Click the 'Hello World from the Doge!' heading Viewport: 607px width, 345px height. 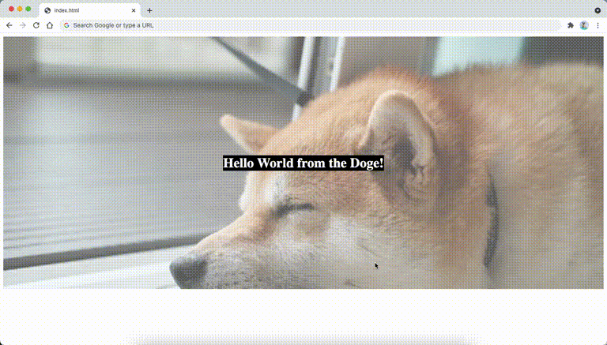tap(303, 163)
